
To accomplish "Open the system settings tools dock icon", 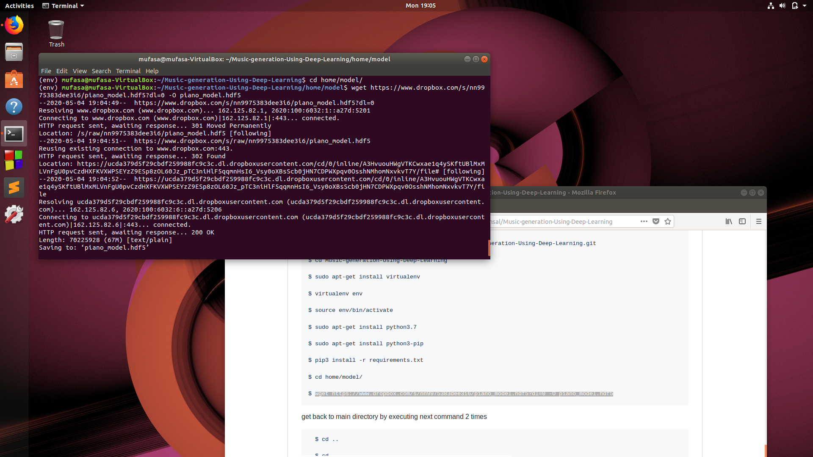I will [14, 215].
